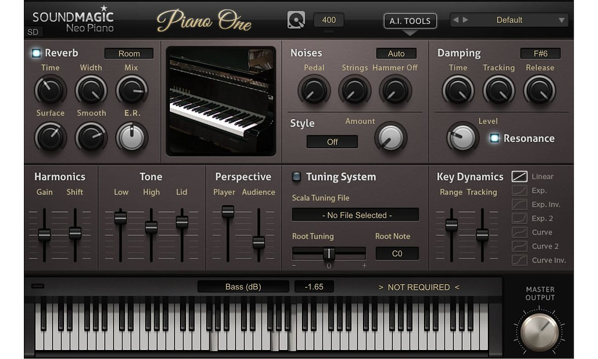Viewport: 598px width, 359px height.
Task: Click the Damping Time knob
Action: [x=458, y=90]
